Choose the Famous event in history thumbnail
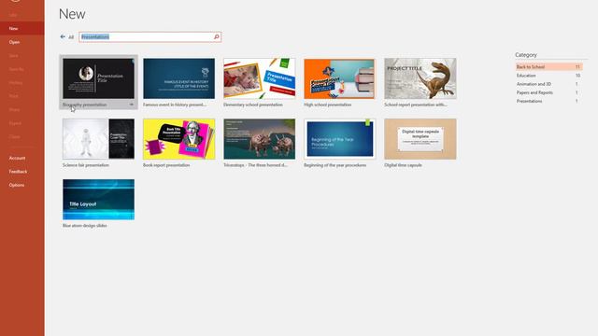Viewport: 598px width, 336px height. click(178, 78)
